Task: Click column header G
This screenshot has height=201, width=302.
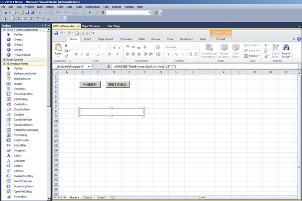Action: [160, 72]
